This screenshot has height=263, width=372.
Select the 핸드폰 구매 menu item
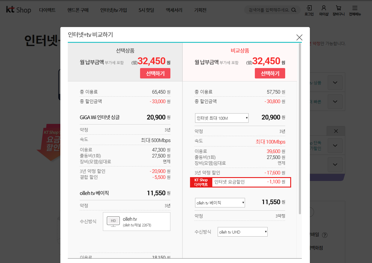tap(78, 10)
